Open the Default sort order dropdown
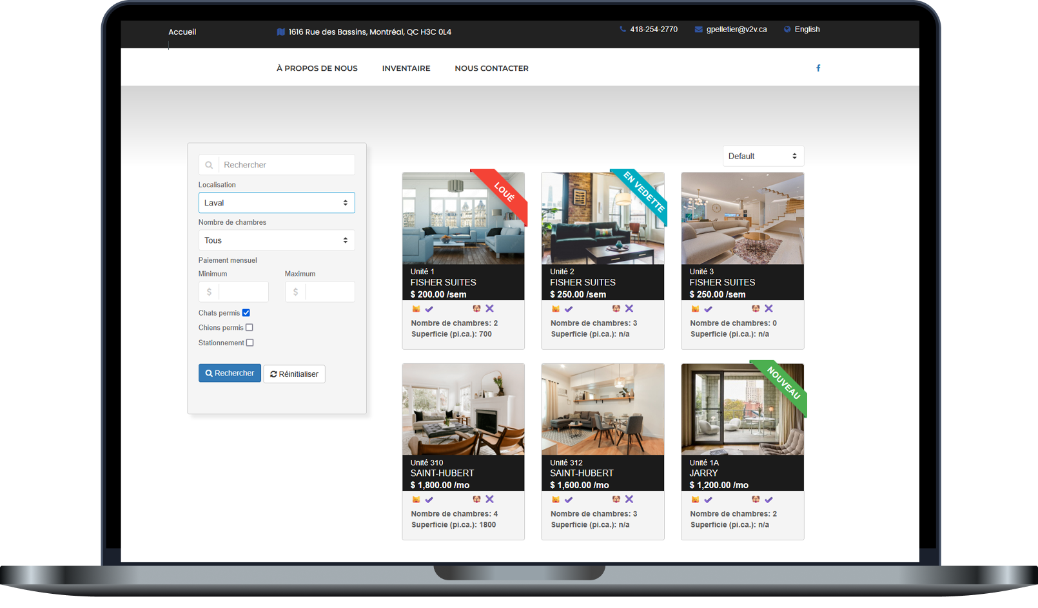 click(763, 157)
